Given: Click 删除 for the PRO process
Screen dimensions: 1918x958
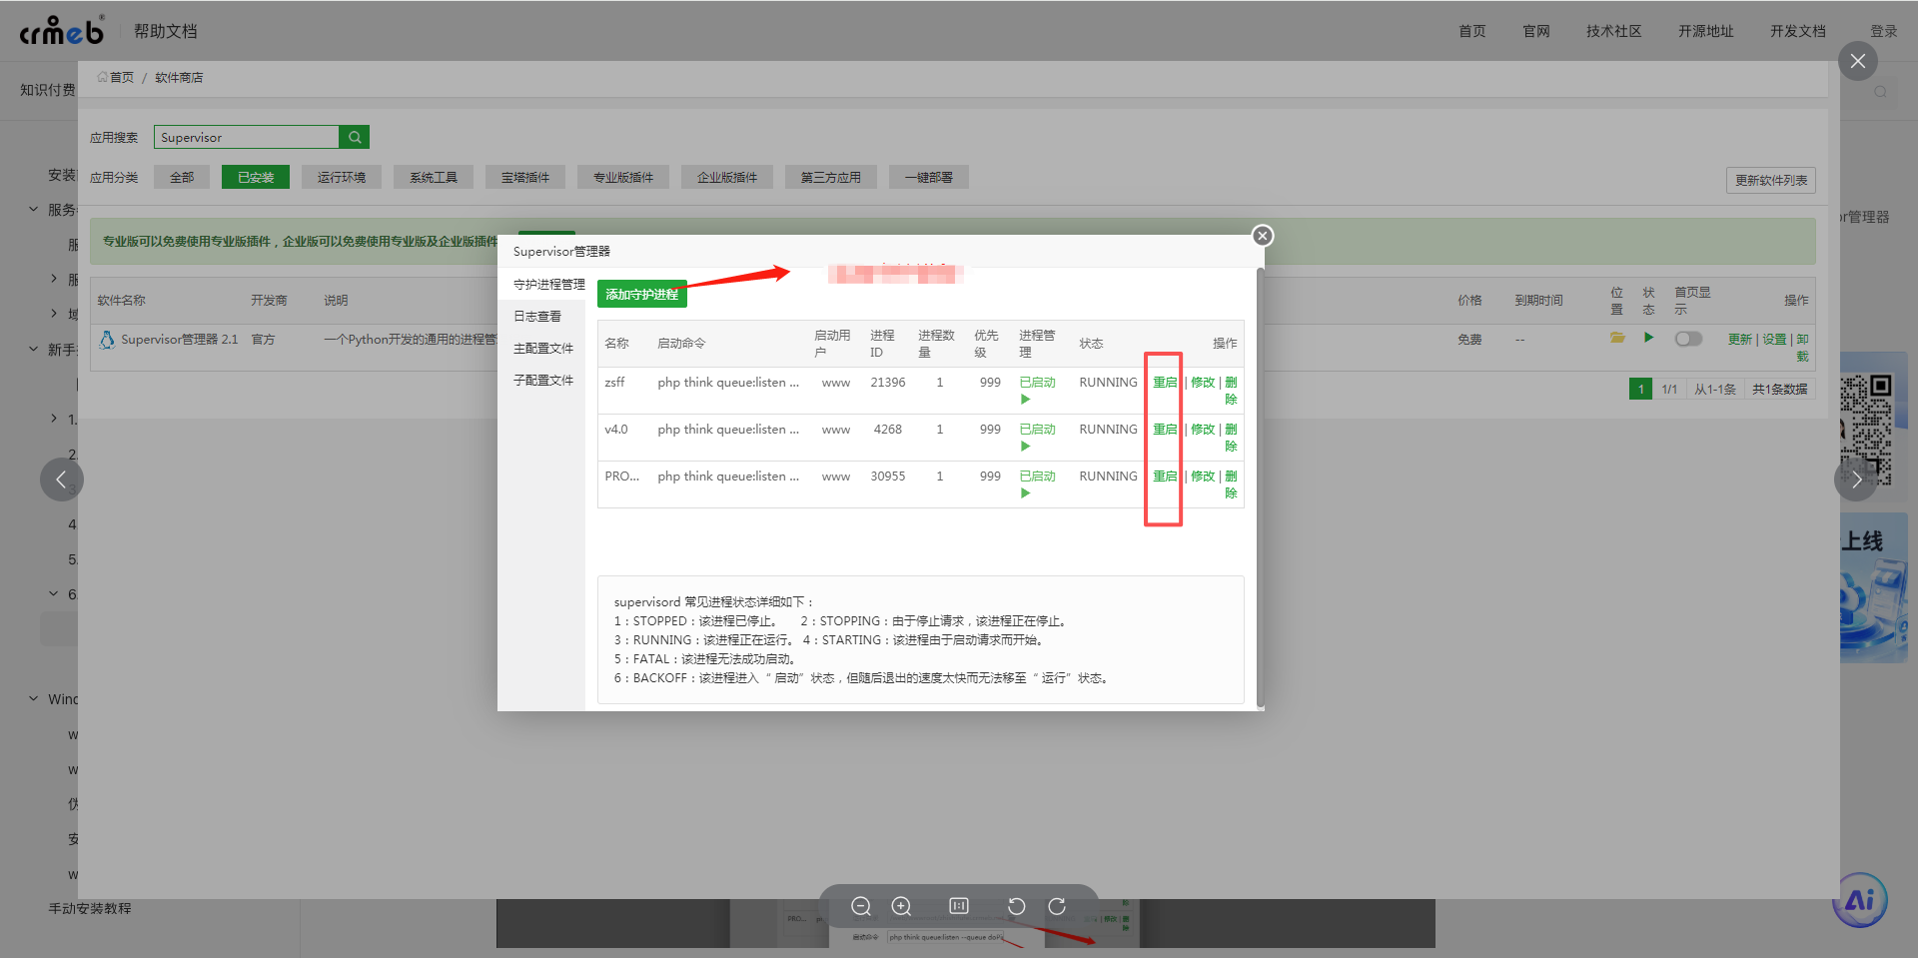Looking at the screenshot, I should tap(1231, 484).
